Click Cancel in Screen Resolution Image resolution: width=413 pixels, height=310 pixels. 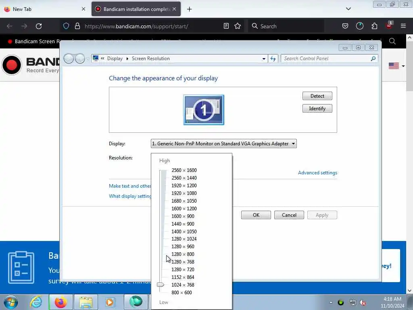[289, 215]
